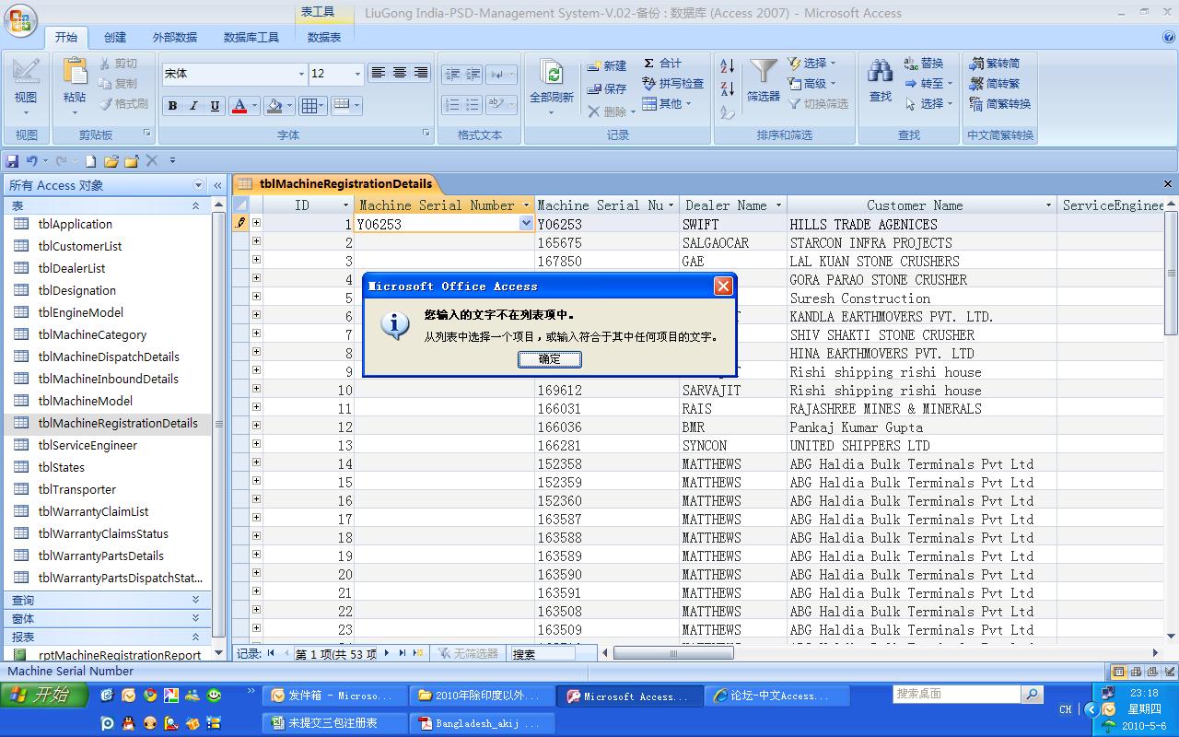Open the font size 12 dropdown
The height and width of the screenshot is (737, 1179).
click(x=358, y=74)
